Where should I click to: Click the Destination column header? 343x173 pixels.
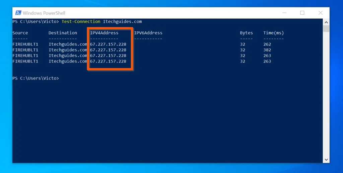tap(63, 33)
